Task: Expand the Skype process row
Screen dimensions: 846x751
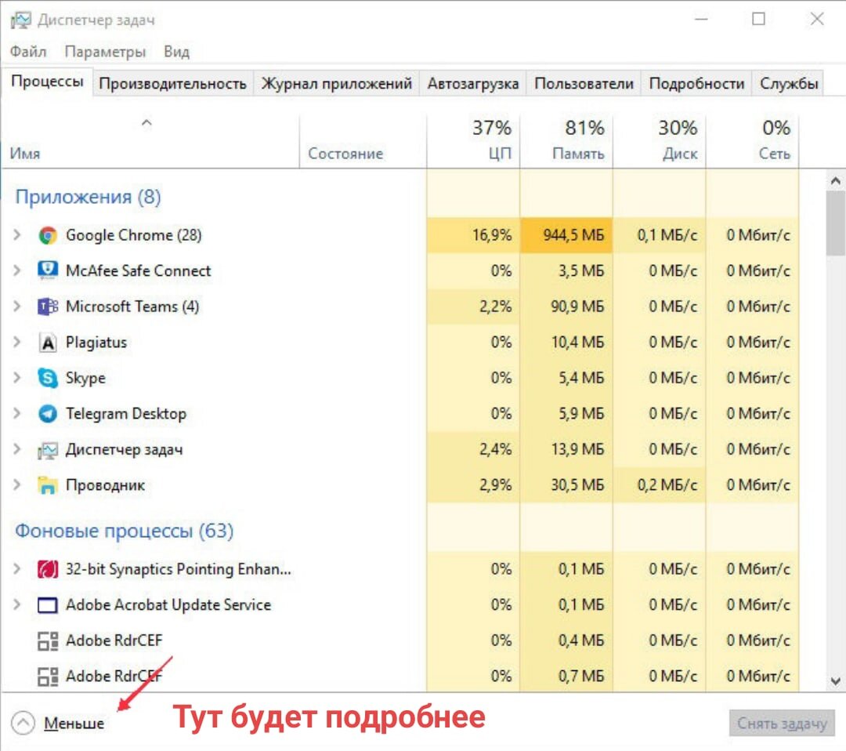Action: [17, 377]
